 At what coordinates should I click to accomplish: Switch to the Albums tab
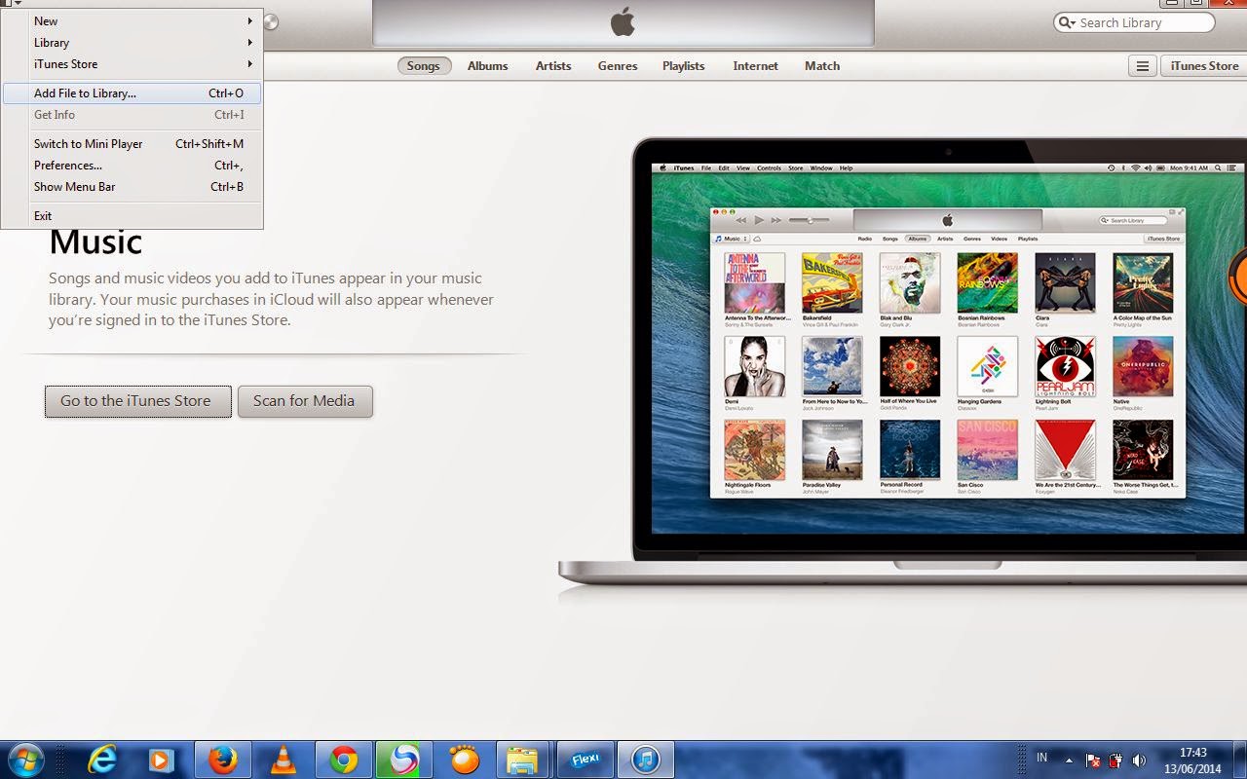click(x=487, y=66)
